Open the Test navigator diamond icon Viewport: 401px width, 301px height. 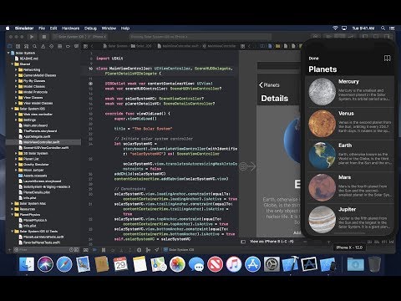(52, 46)
